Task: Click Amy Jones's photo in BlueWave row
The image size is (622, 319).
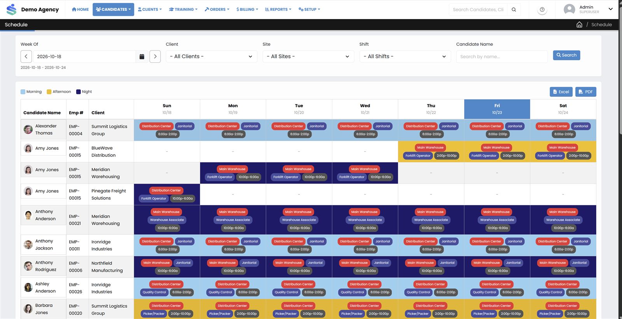Action: [x=28, y=148]
